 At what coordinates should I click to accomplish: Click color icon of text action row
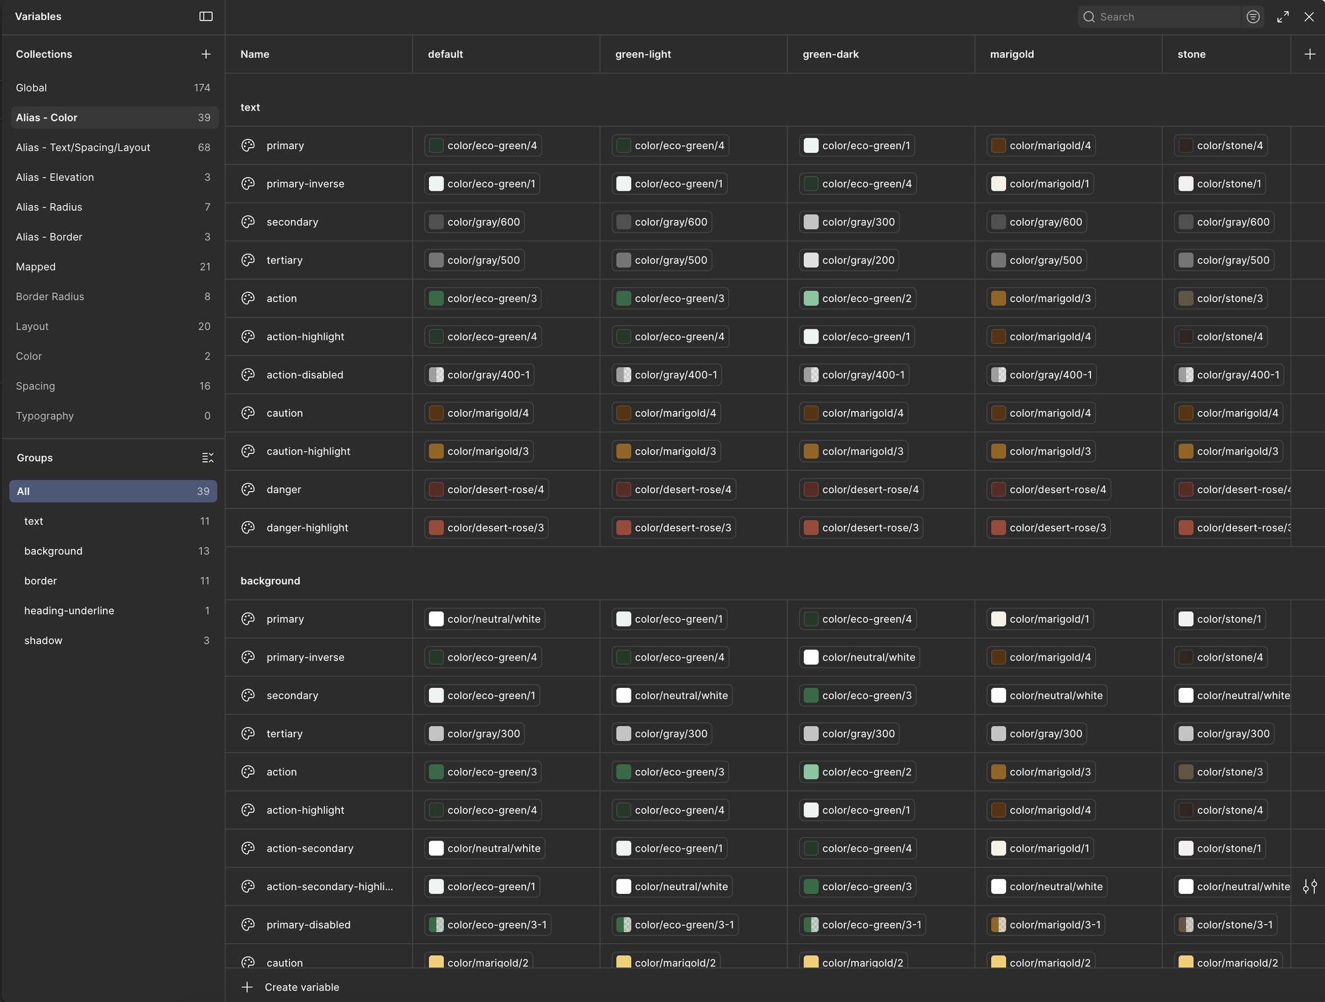[248, 298]
